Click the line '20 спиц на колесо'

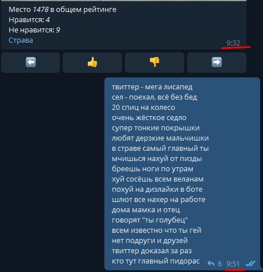coord(143,108)
